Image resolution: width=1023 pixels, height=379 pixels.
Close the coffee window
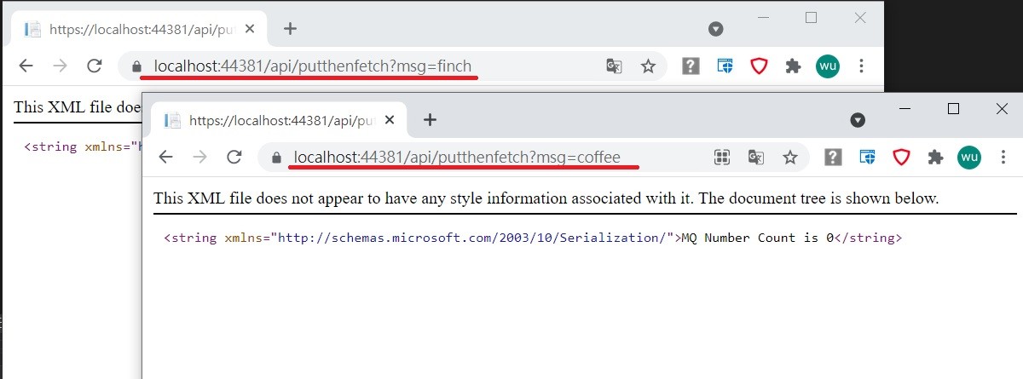[1003, 108]
